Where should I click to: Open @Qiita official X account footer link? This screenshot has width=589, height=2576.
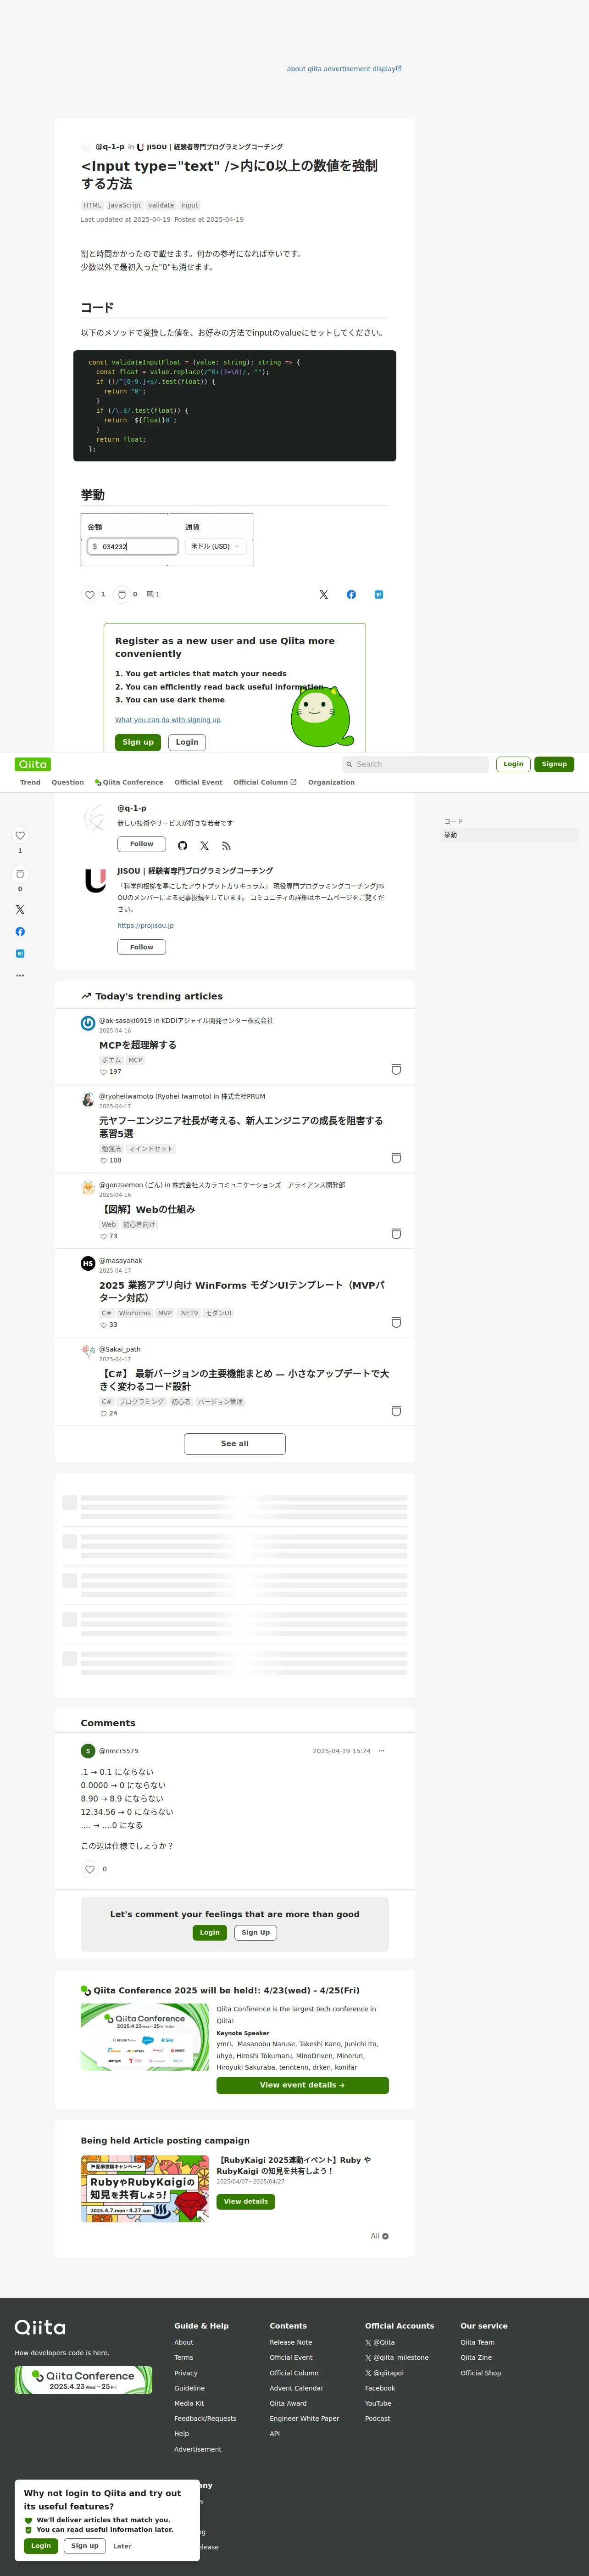(380, 2343)
